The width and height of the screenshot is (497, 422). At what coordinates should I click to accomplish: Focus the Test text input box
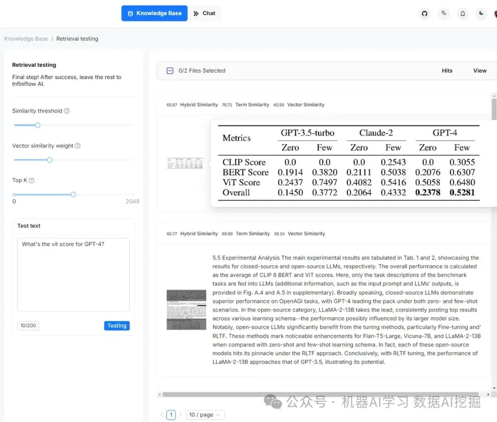click(x=73, y=275)
